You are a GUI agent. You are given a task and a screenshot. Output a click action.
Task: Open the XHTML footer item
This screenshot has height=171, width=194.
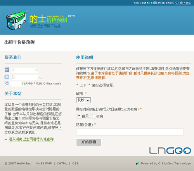point(62,164)
